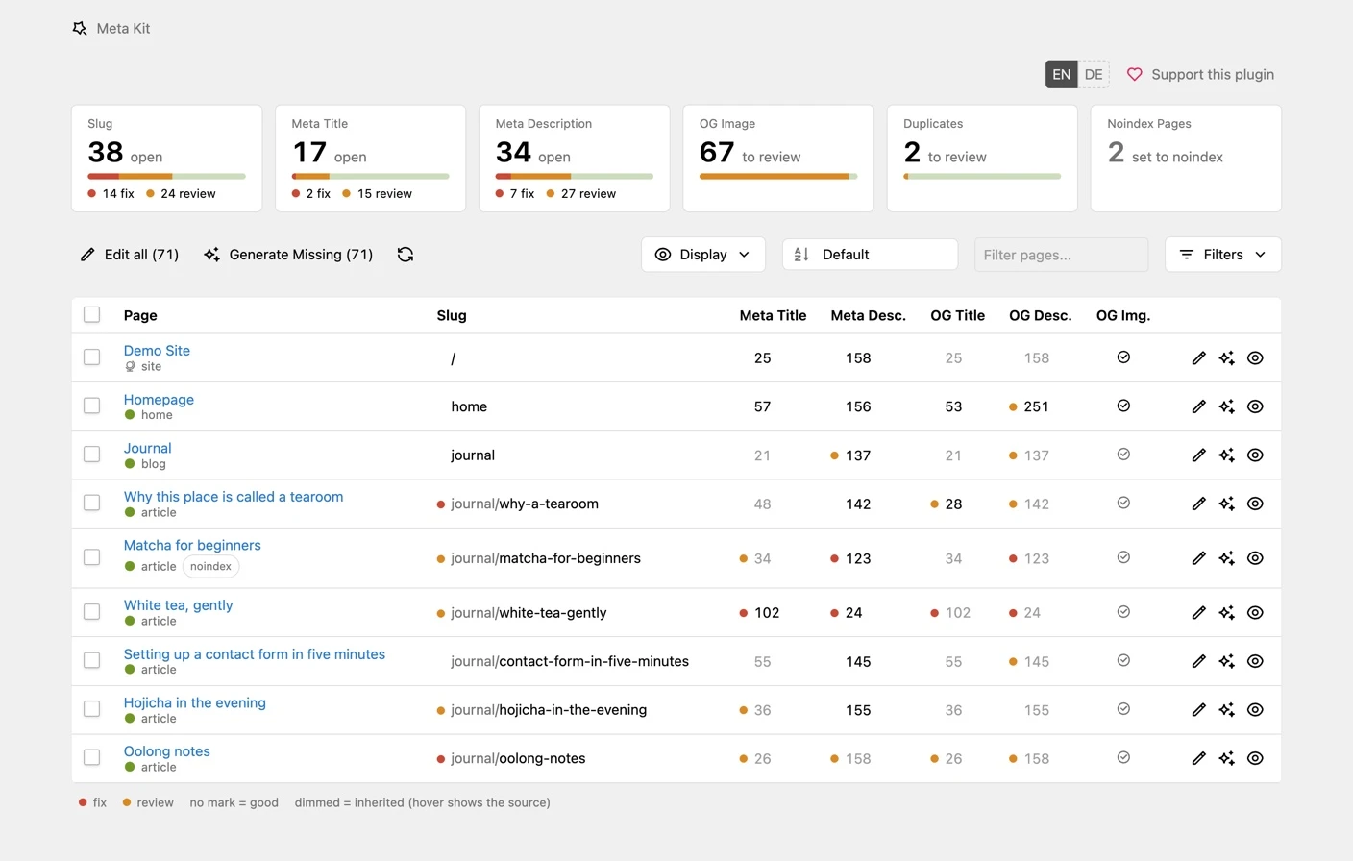Click the Filter pages input field
This screenshot has height=861, width=1353.
[x=1061, y=255]
